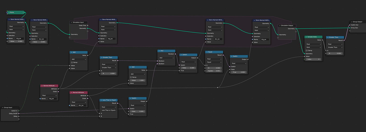The image size is (366, 132).
Task: Collapse the Simulation Output node chevron
Action: click(x=279, y=26)
